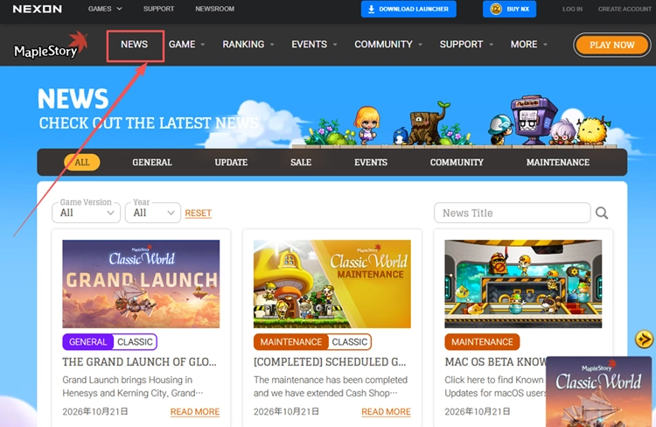Viewport: 656px width, 427px height.
Task: Click the magnifying glass search icon
Action: coord(602,213)
